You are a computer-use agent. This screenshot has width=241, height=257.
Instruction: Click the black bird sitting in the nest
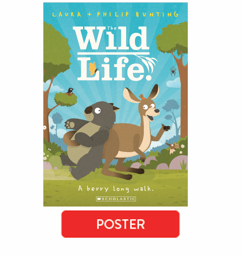(x=71, y=90)
